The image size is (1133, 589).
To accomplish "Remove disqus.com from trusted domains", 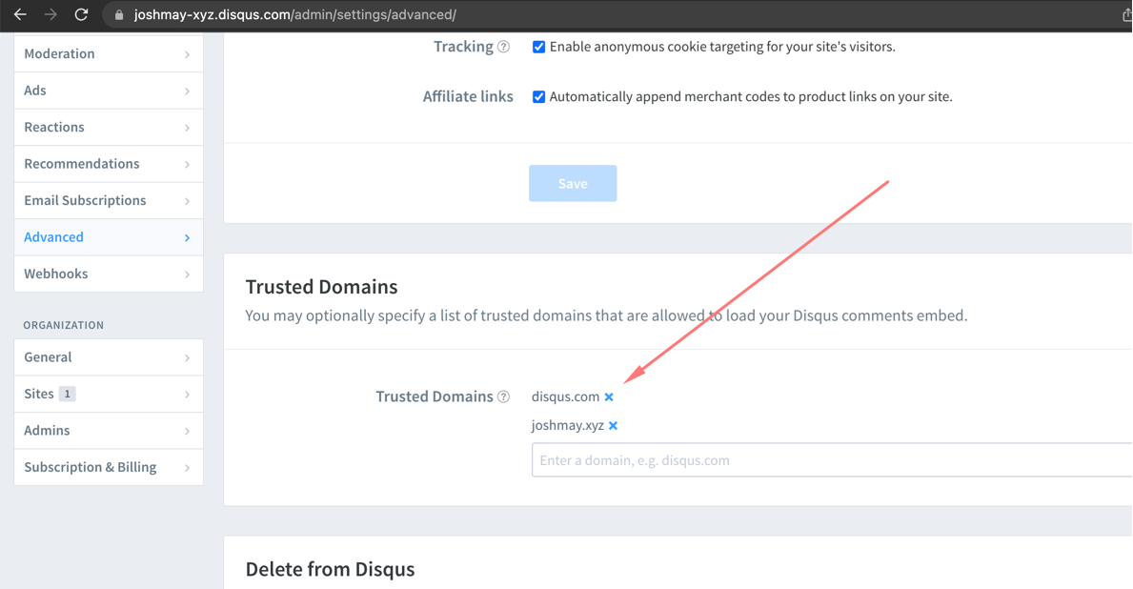I will coord(609,396).
